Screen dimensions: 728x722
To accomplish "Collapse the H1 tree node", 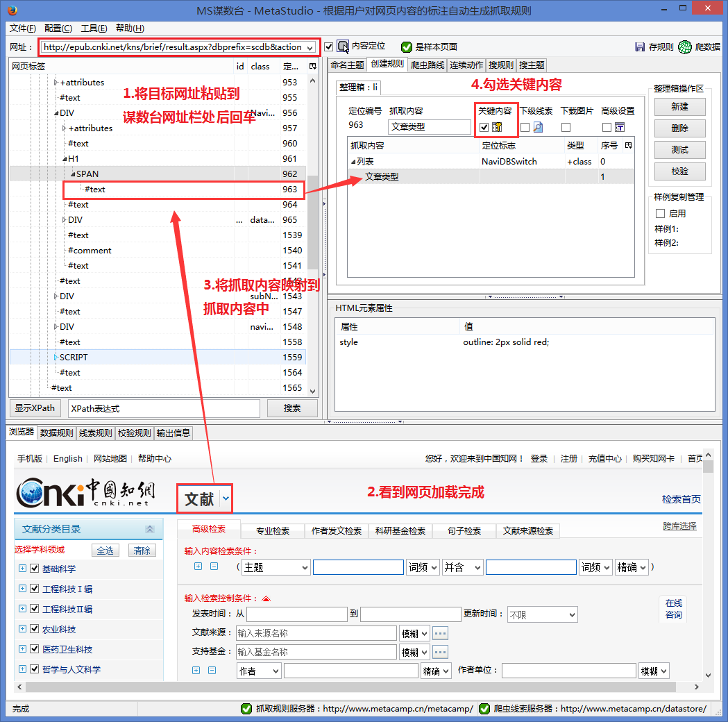I will pos(65,159).
